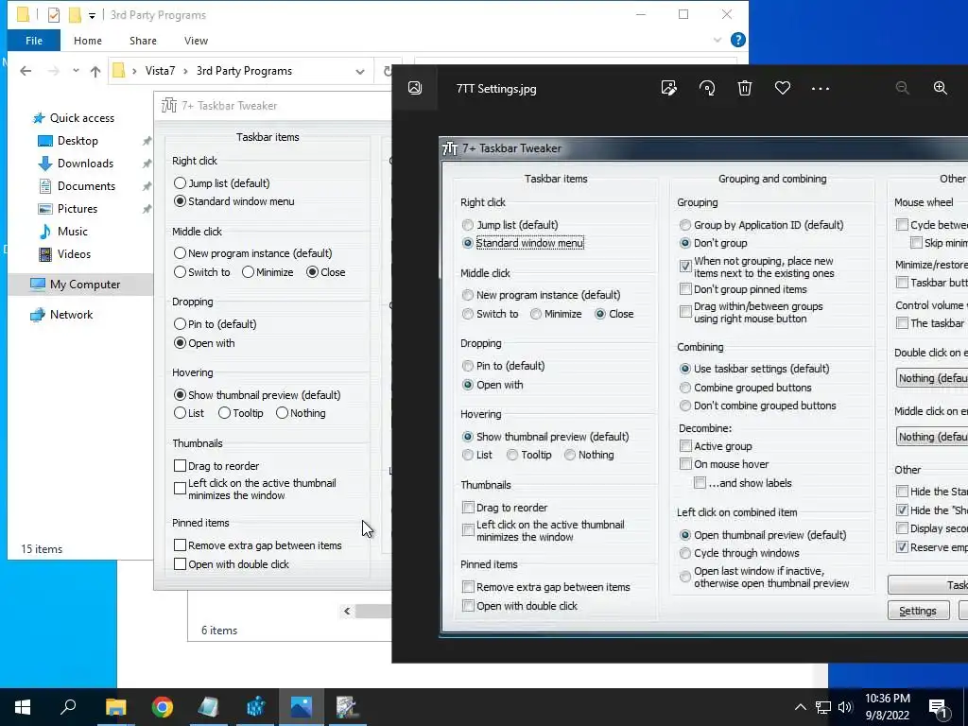Switch to the View ribbon tab
Screen dimensions: 968x726
point(196,41)
